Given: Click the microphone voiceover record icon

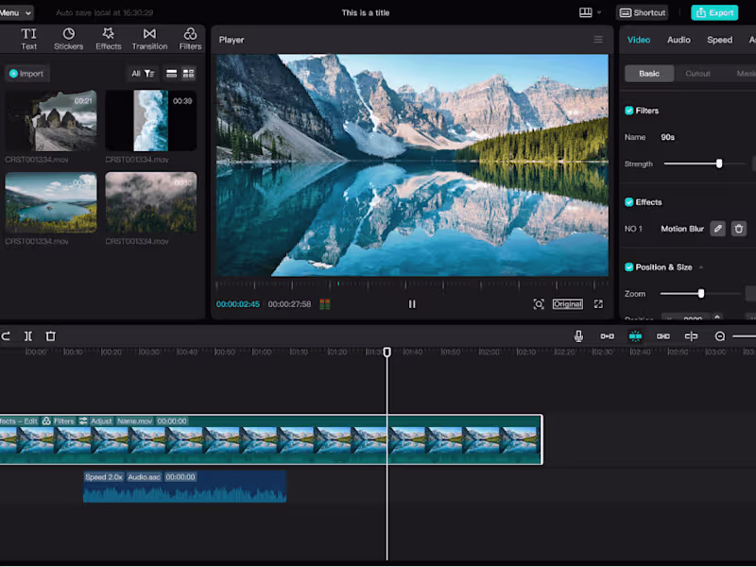Looking at the screenshot, I should point(578,336).
